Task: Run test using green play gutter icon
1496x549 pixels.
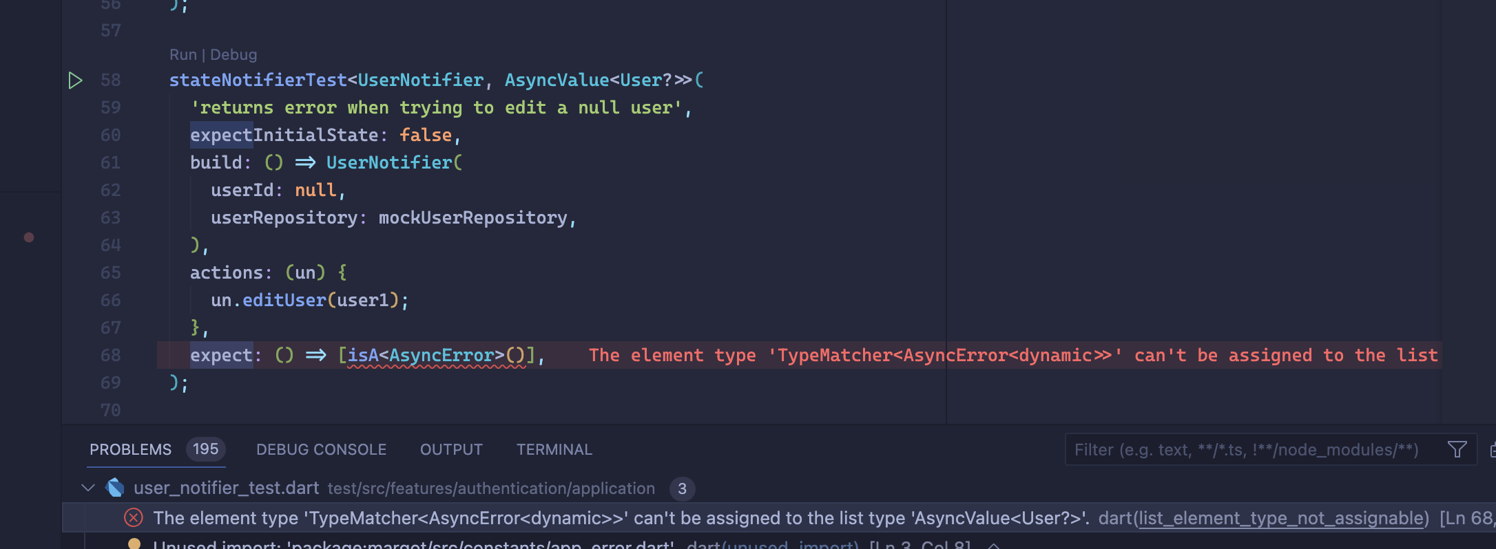Action: point(76,80)
